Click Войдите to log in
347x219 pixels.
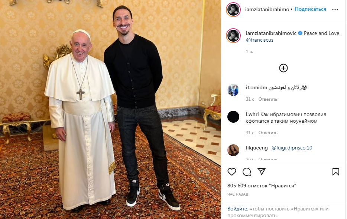pos(237,209)
